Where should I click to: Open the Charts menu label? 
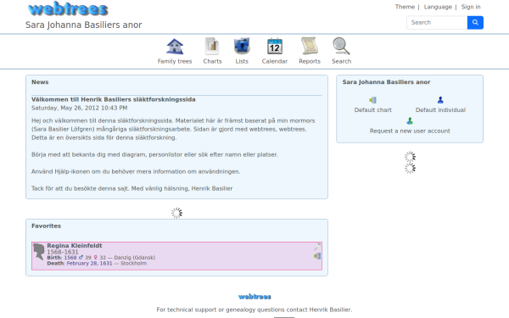coord(212,61)
